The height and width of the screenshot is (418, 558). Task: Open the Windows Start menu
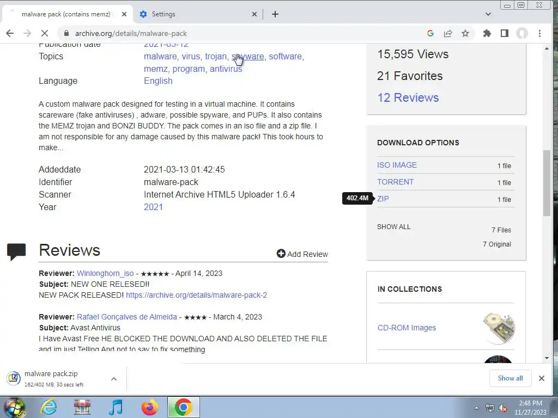14,407
